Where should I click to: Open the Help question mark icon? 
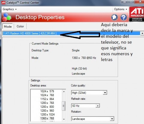pyautogui.click(x=124, y=17)
